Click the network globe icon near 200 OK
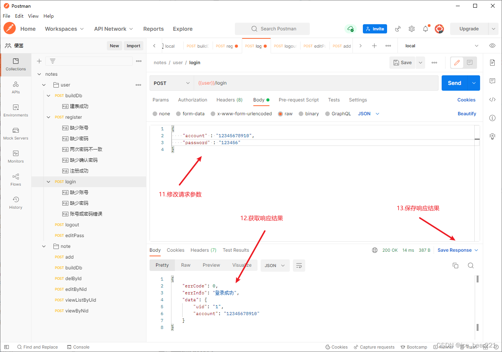 (375, 250)
